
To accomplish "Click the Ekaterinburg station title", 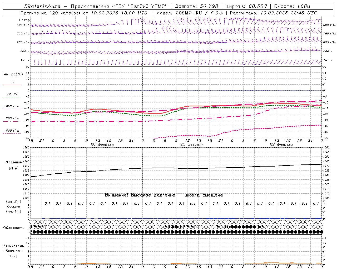I will [x=42, y=6].
